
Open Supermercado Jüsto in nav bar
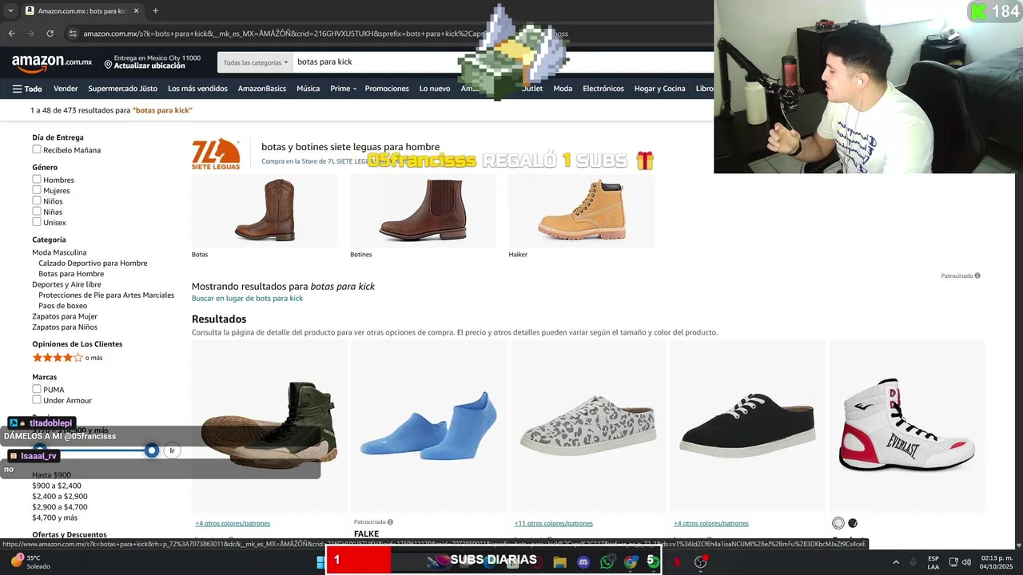(123, 89)
